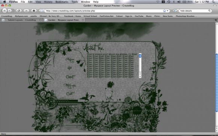This screenshot has width=218, height=136.
Task: Open the Help menu
Action: [x=95, y=2]
